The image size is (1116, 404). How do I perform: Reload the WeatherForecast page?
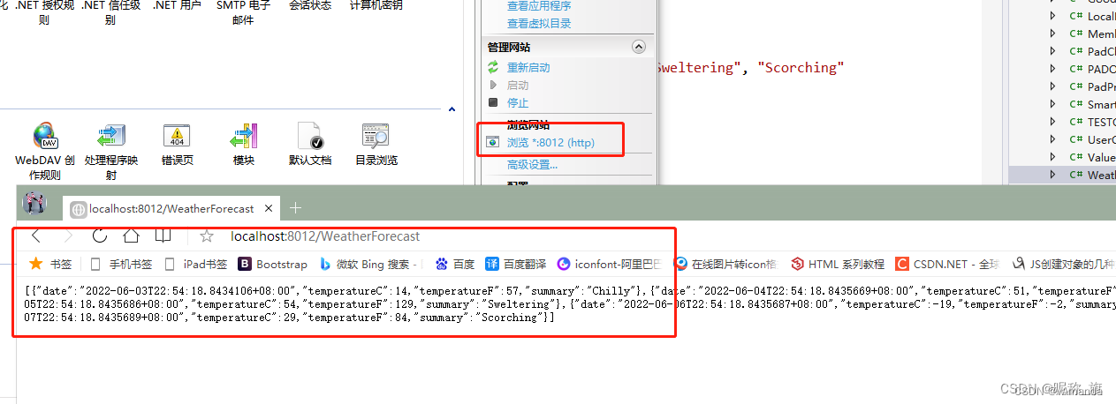tap(100, 236)
